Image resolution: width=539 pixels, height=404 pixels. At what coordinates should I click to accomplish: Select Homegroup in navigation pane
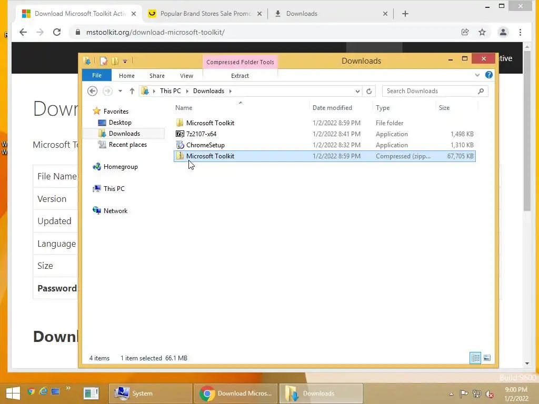click(121, 167)
